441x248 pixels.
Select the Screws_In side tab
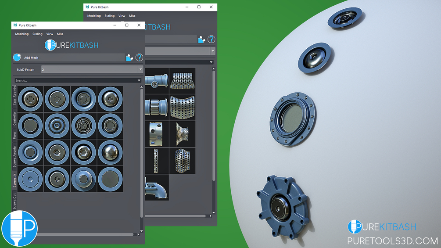click(14, 180)
